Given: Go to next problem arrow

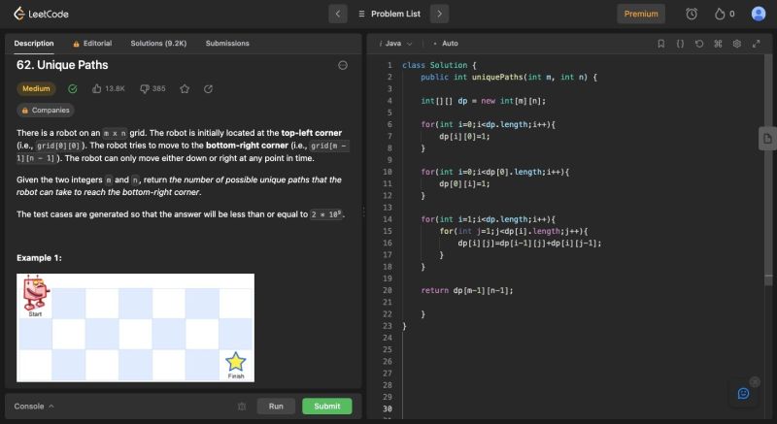Looking at the screenshot, I should click(x=439, y=14).
